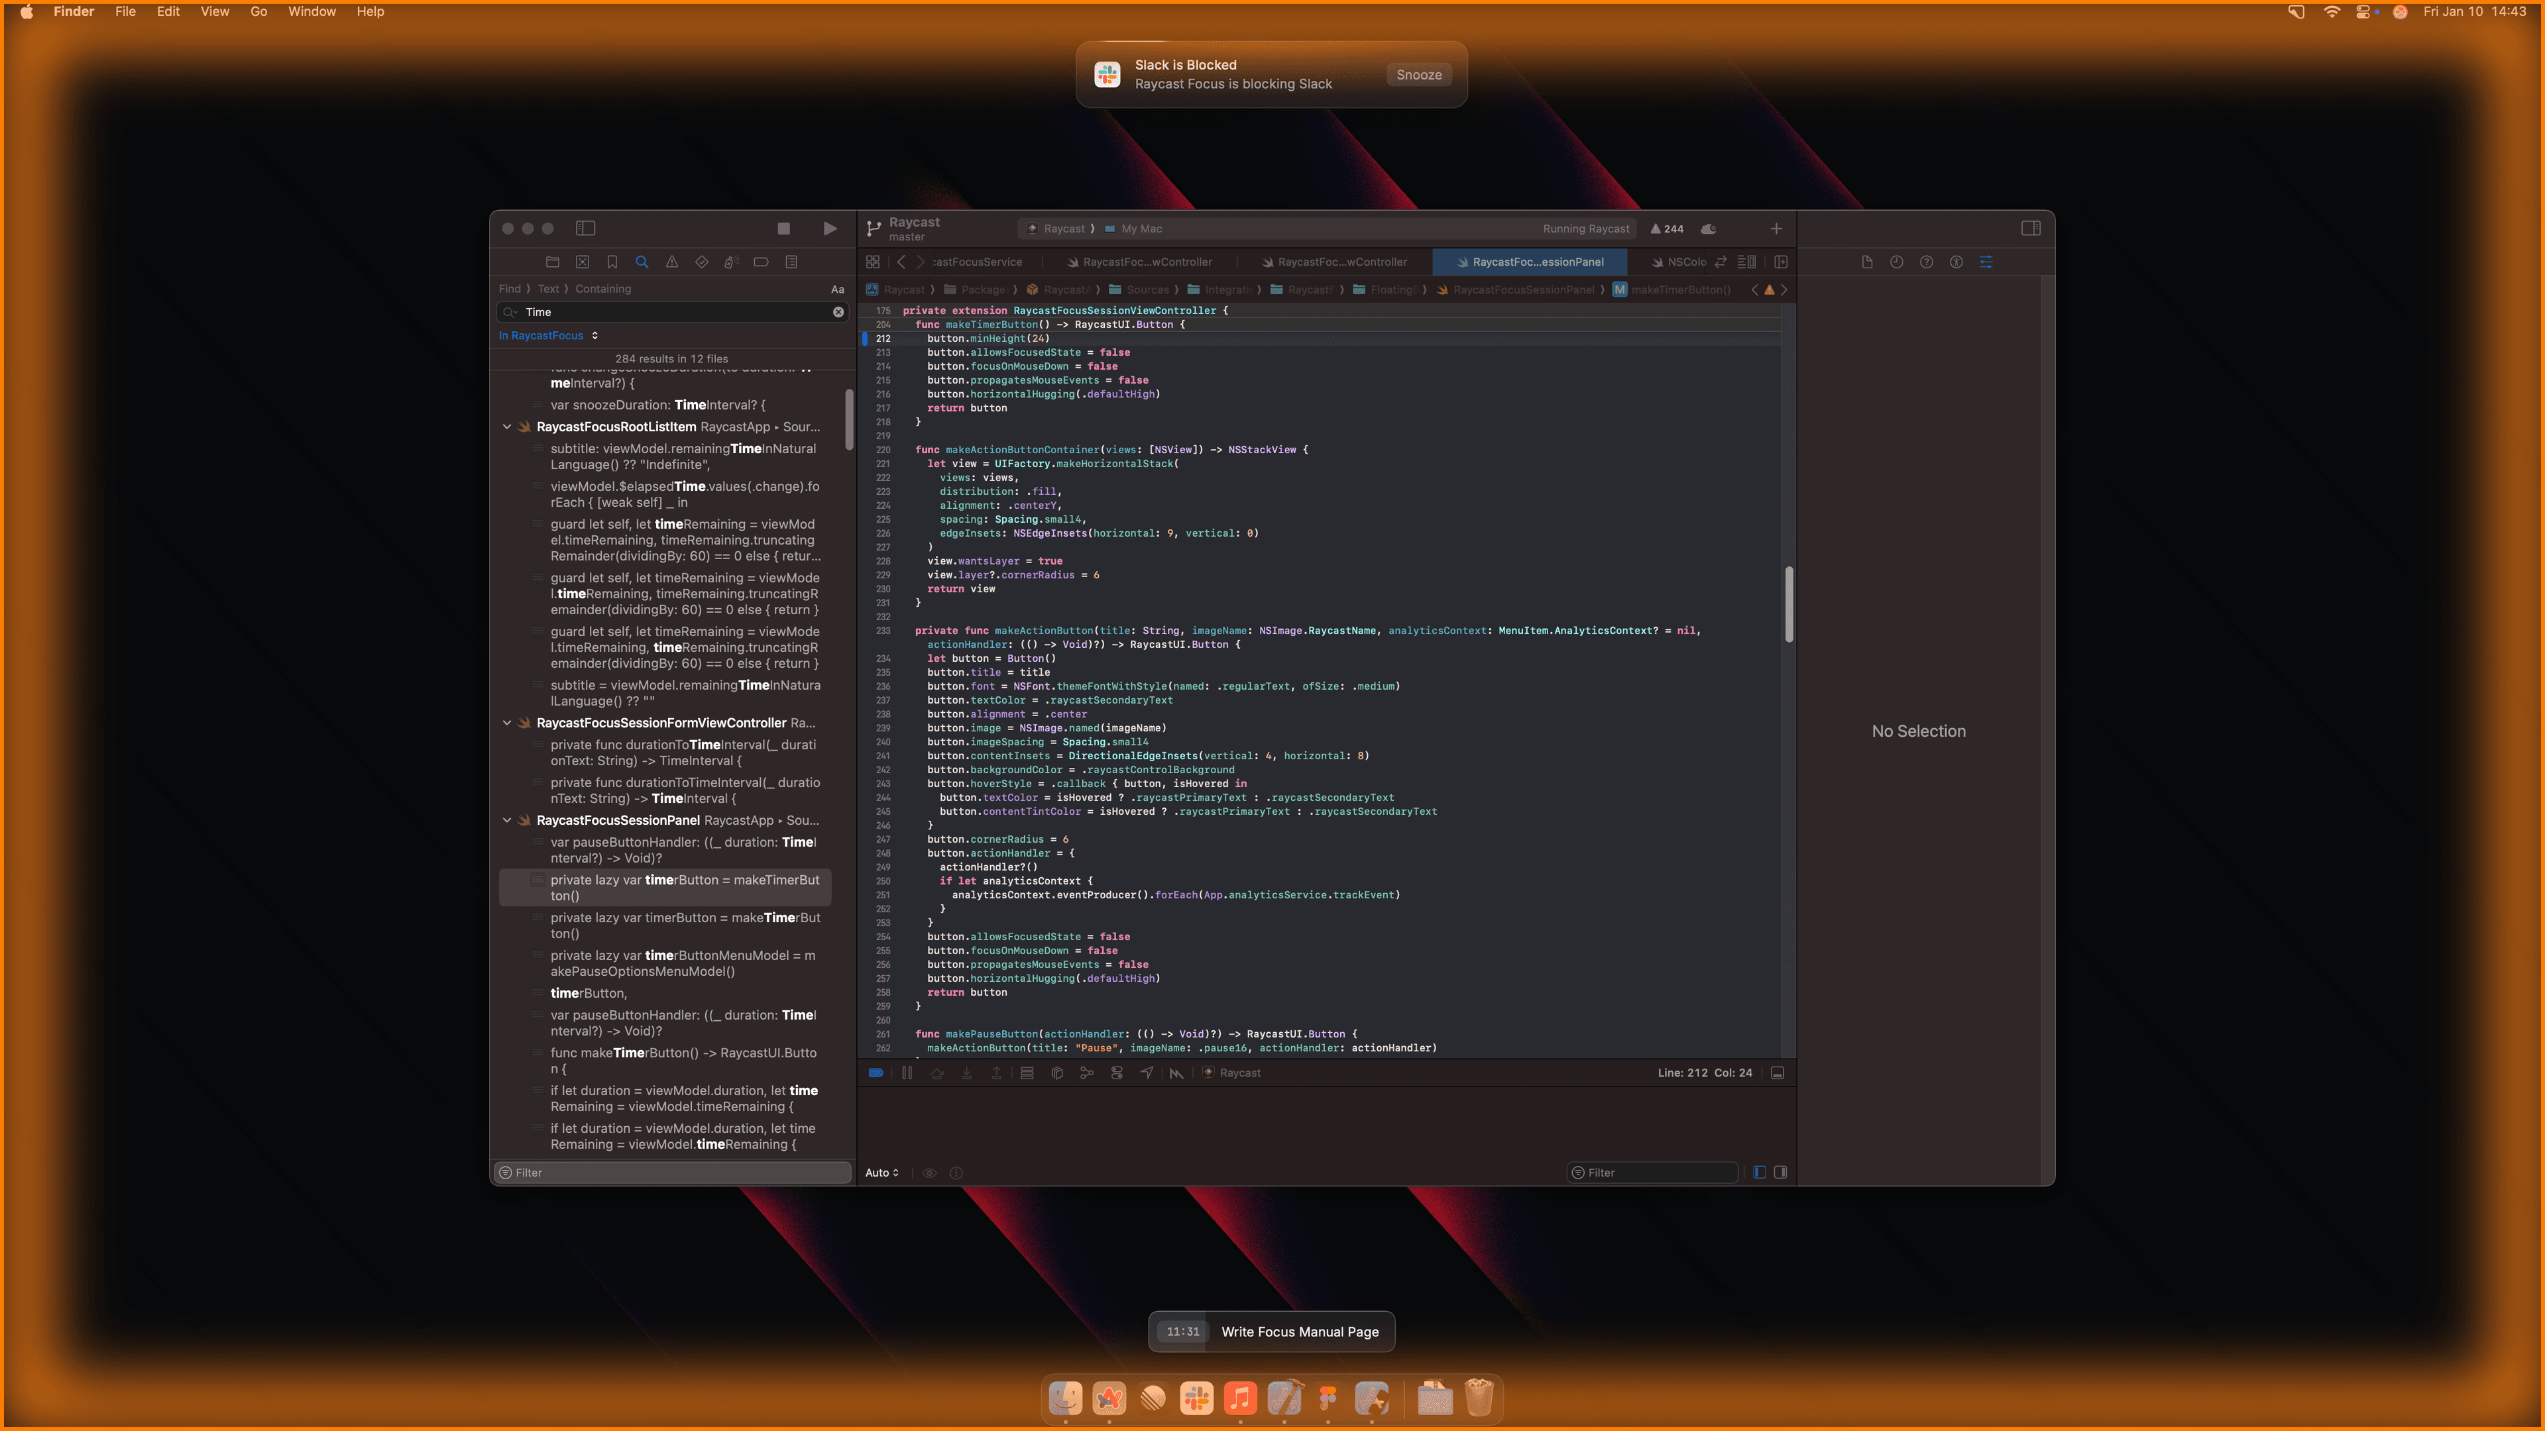Viewport: 2545px width, 1431px height.
Task: Open the Window menu in menu bar
Action: [311, 11]
